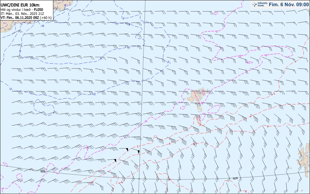Click the Veðurstofa Íslands logo
Image resolution: width=310 pixels, height=194 pixels.
click(259, 4)
